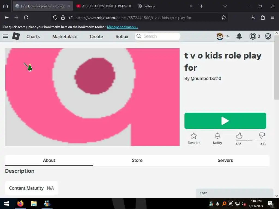Open the Windows notification center
The width and height of the screenshot is (279, 209).
pos(271,204)
